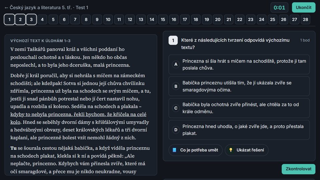This screenshot has width=320, height=180.
Task: Navigate to question 9
Action: point(97,20)
